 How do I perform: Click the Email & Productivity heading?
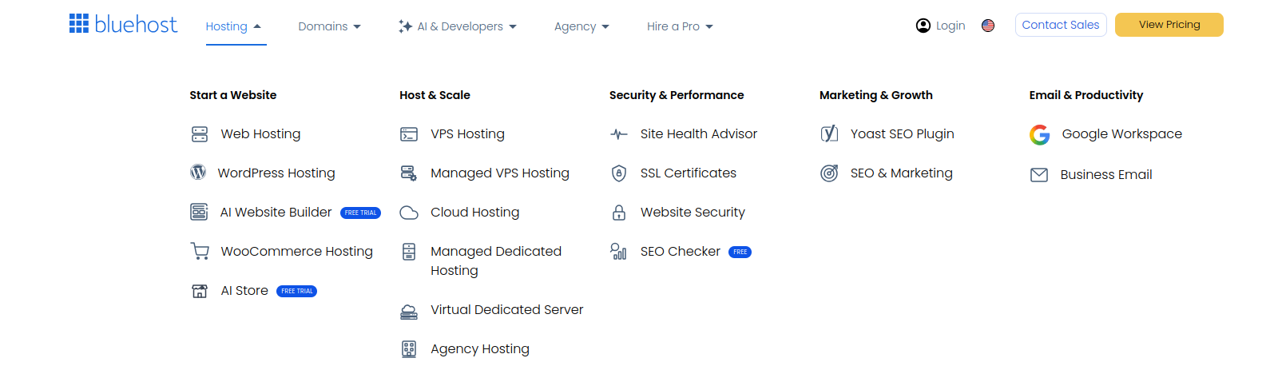pyautogui.click(x=1086, y=95)
